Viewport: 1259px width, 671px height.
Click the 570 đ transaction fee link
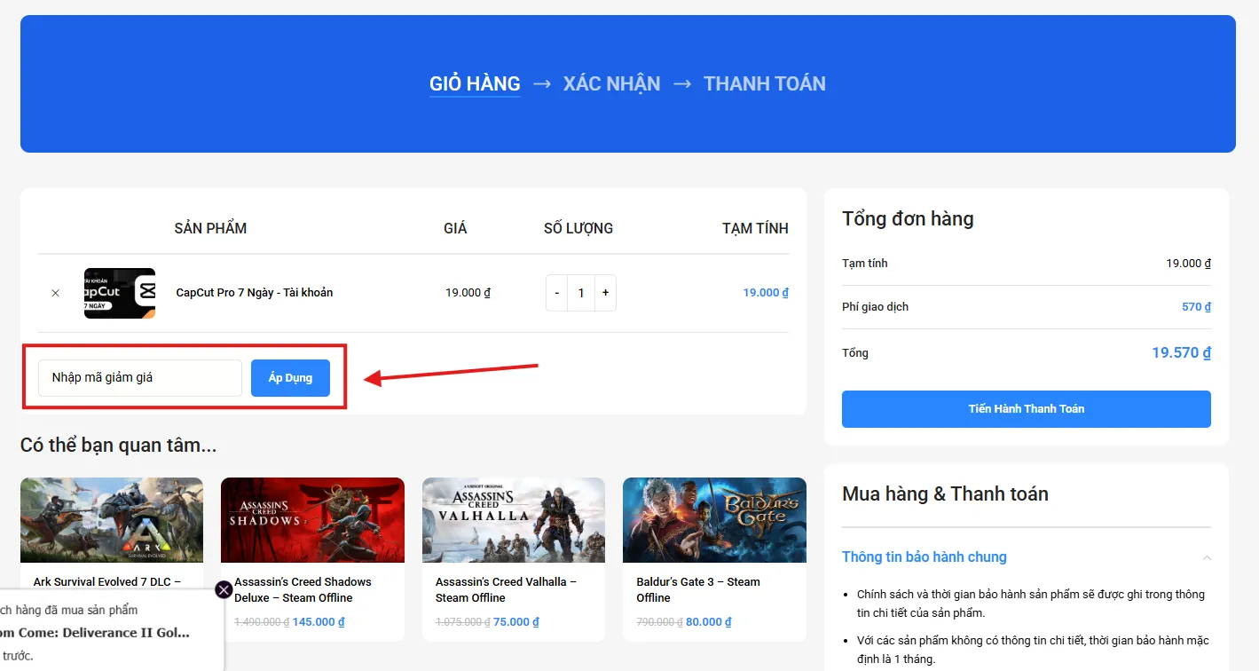1195,306
